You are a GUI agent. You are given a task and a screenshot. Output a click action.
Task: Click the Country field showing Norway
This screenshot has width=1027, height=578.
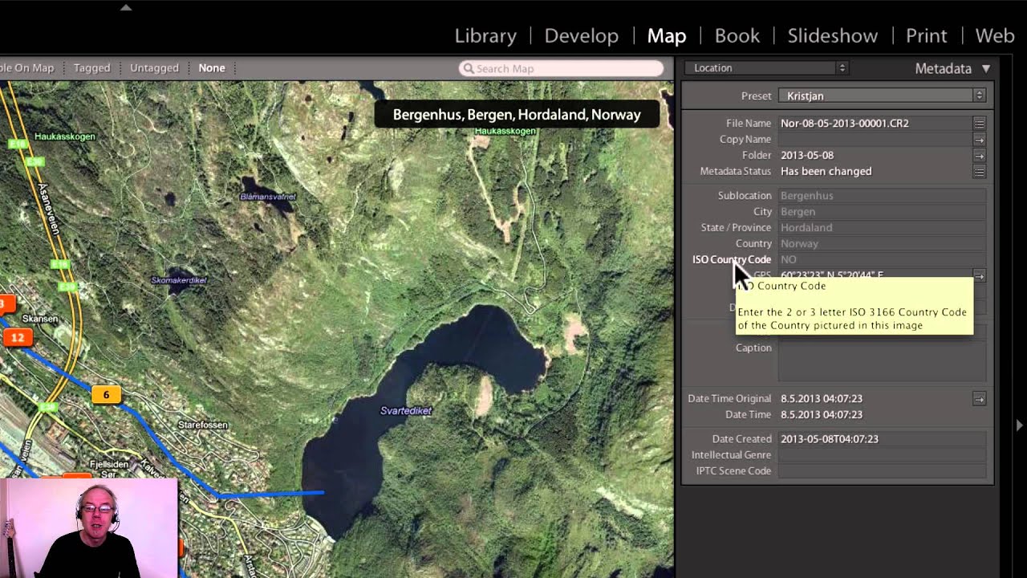click(x=882, y=244)
